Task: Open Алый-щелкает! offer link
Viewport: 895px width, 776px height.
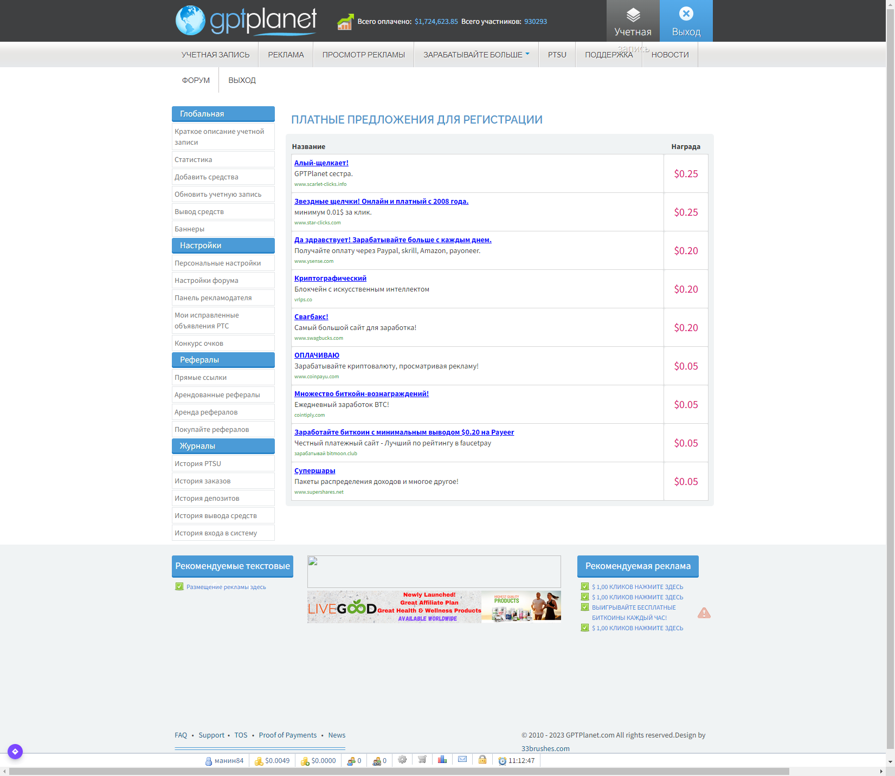Action: [x=321, y=163]
